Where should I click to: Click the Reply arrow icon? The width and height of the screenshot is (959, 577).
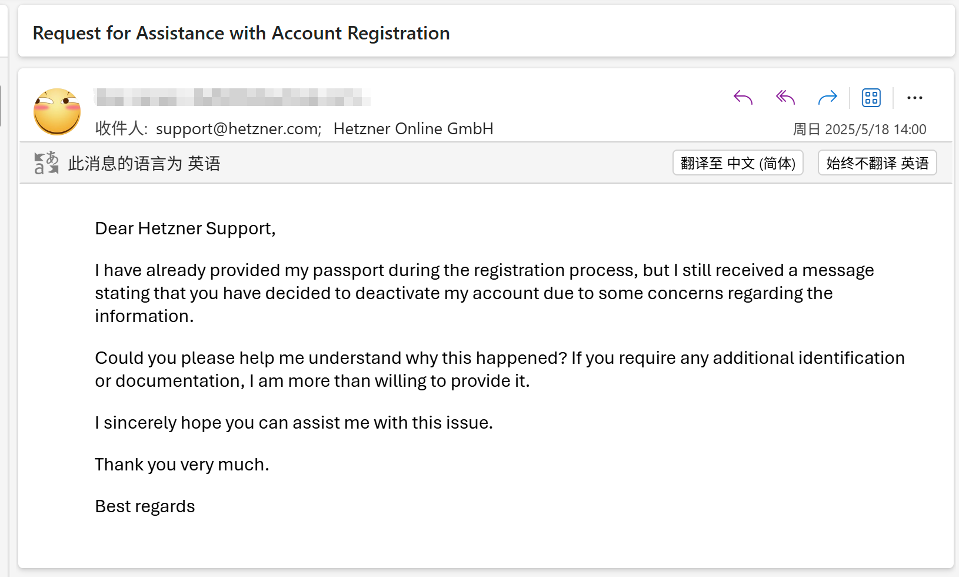pos(743,98)
